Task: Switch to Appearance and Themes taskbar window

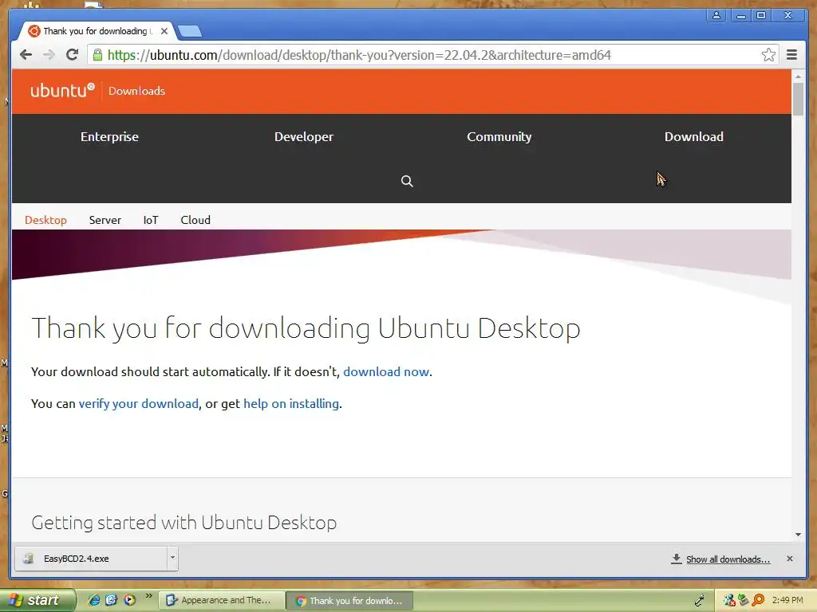Action: click(x=221, y=601)
